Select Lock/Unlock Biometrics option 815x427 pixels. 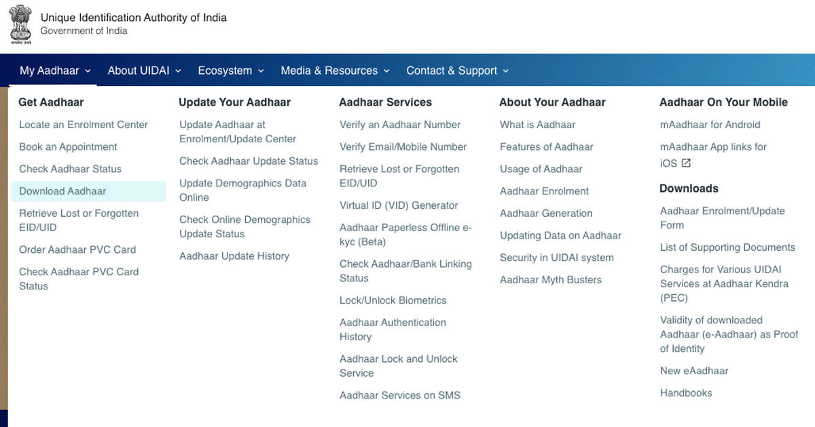coord(393,300)
